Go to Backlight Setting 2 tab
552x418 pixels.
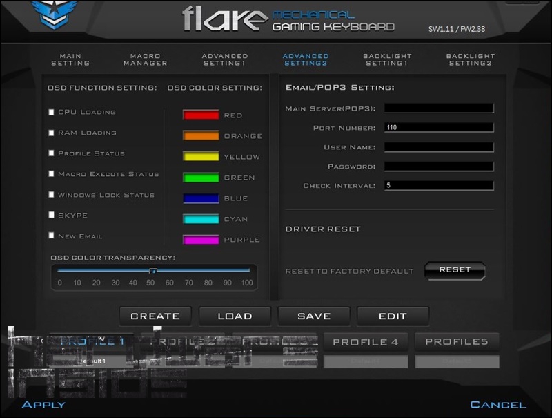tap(471, 59)
